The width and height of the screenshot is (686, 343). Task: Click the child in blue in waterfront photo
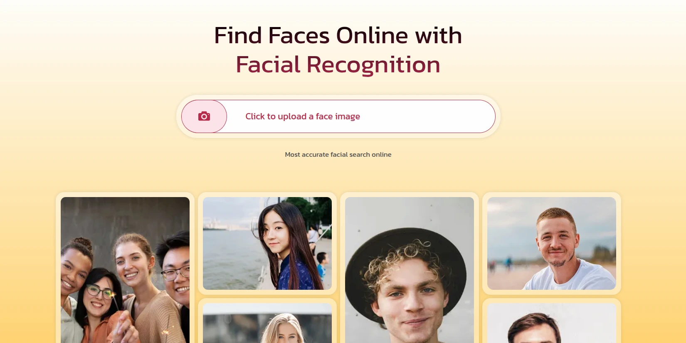click(322, 266)
